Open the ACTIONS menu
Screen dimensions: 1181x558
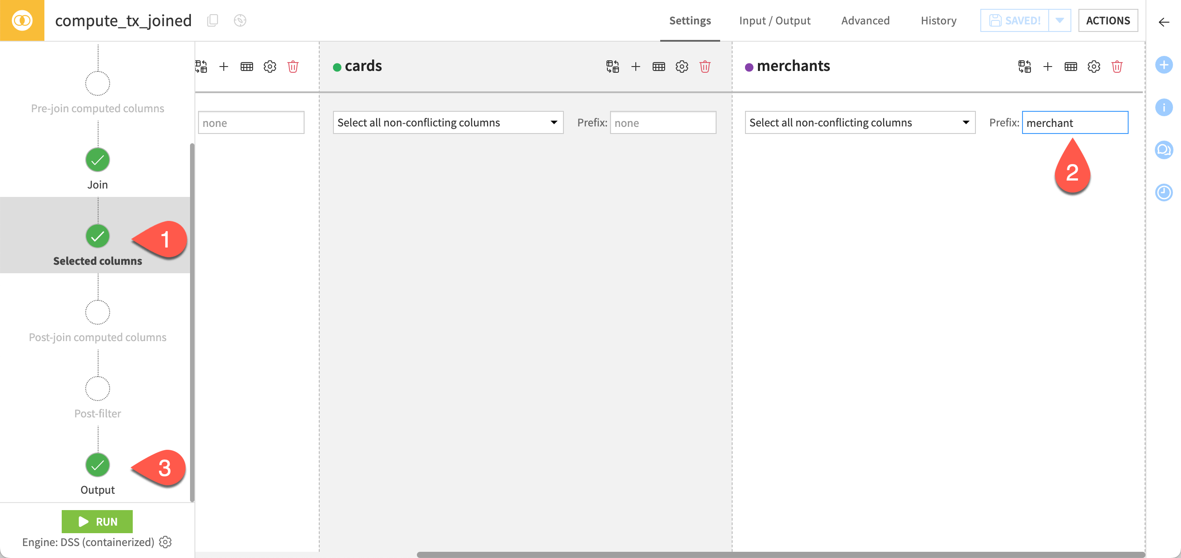1108,20
